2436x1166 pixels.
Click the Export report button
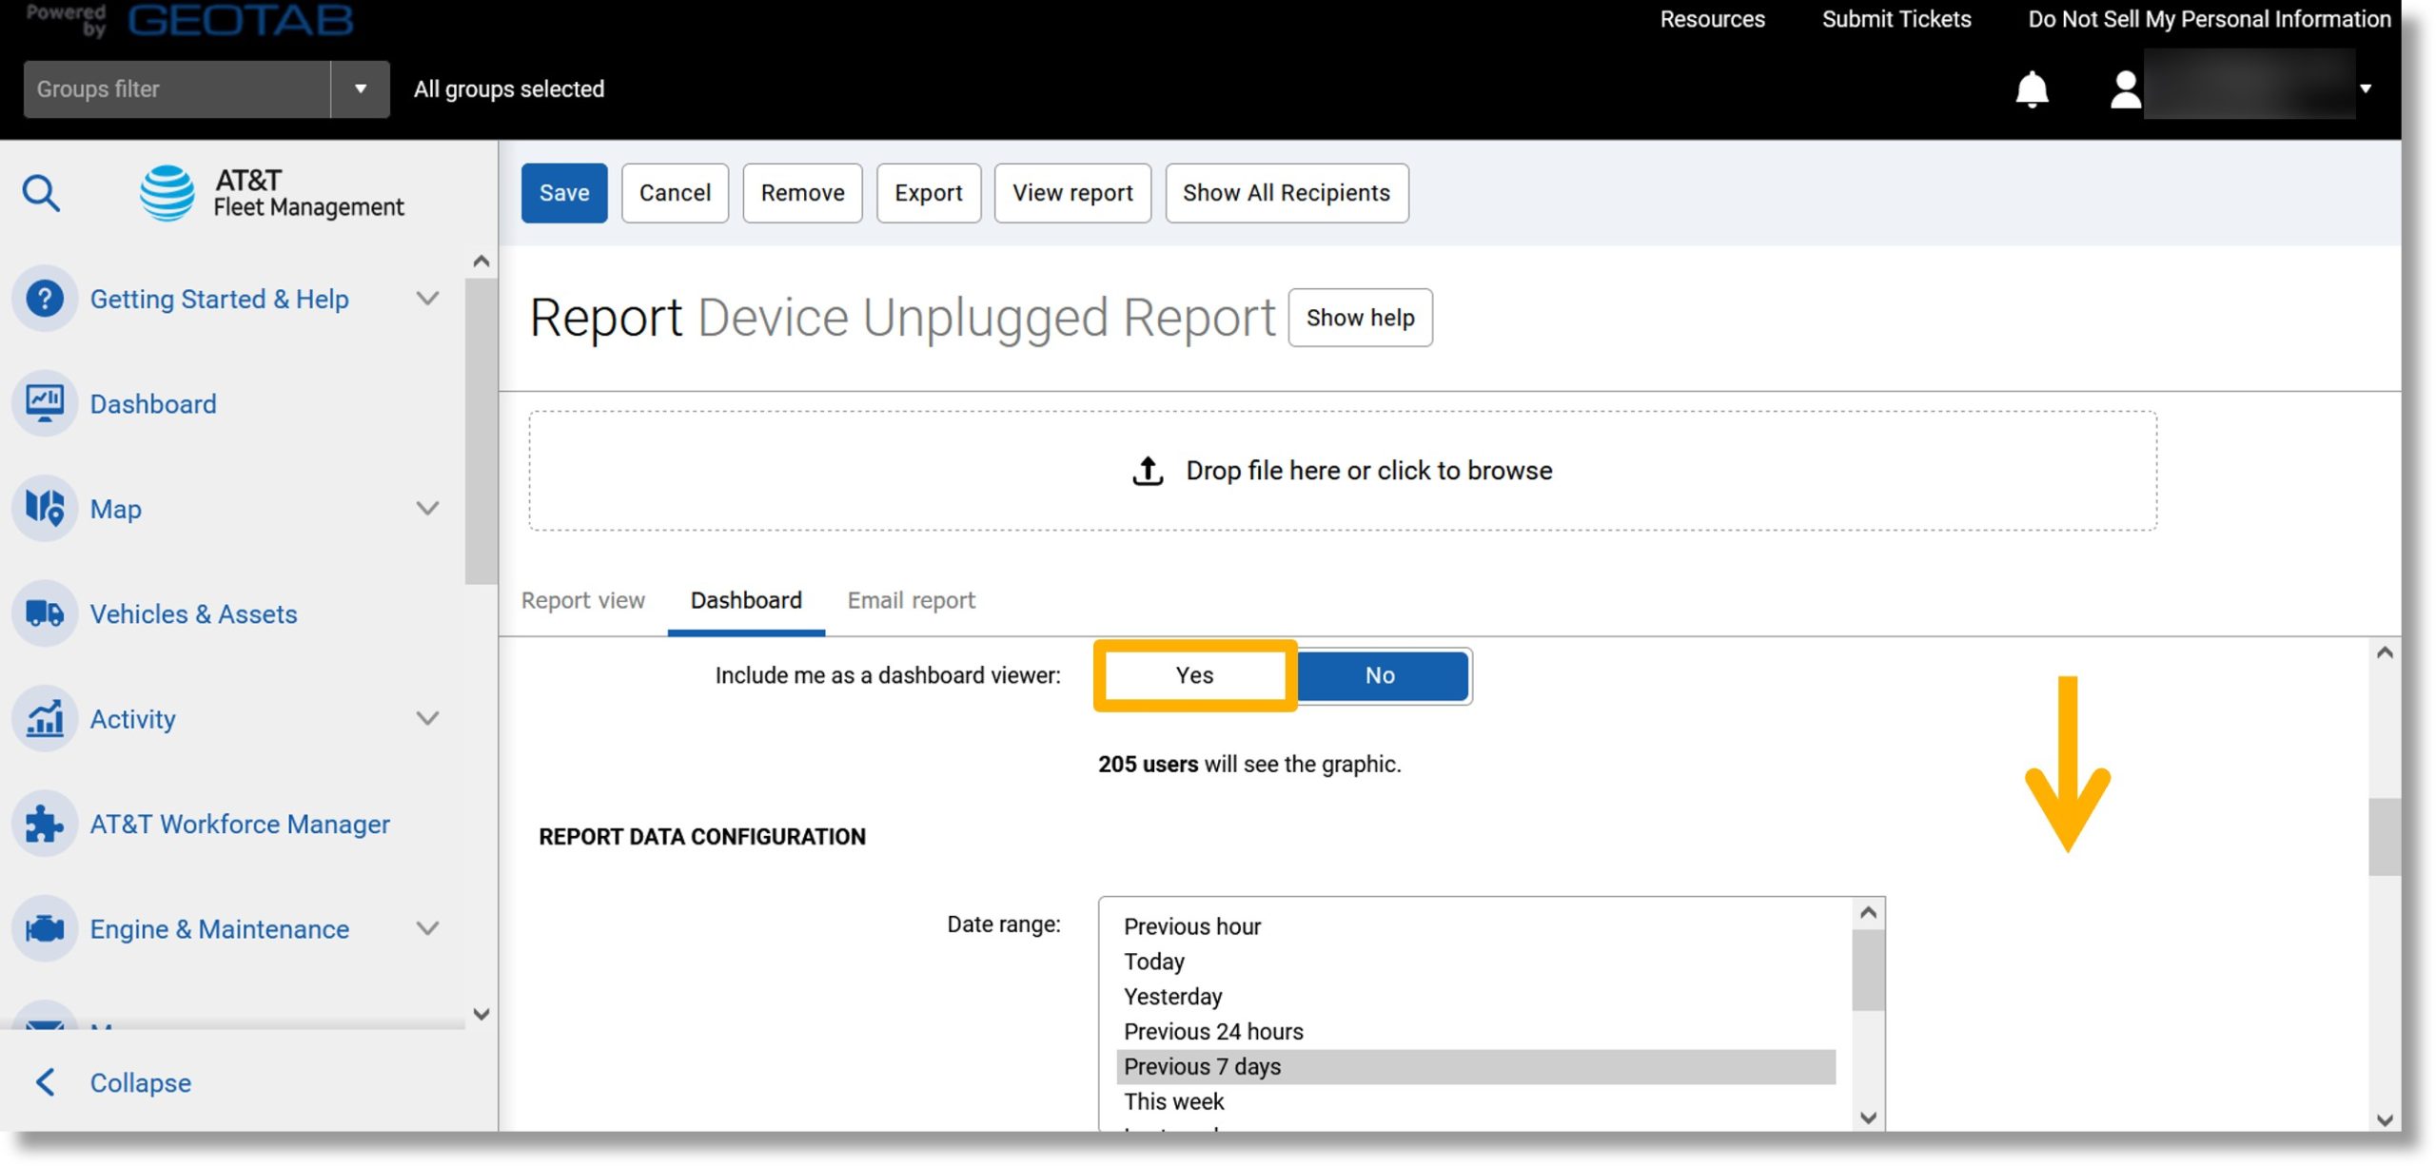(x=929, y=192)
